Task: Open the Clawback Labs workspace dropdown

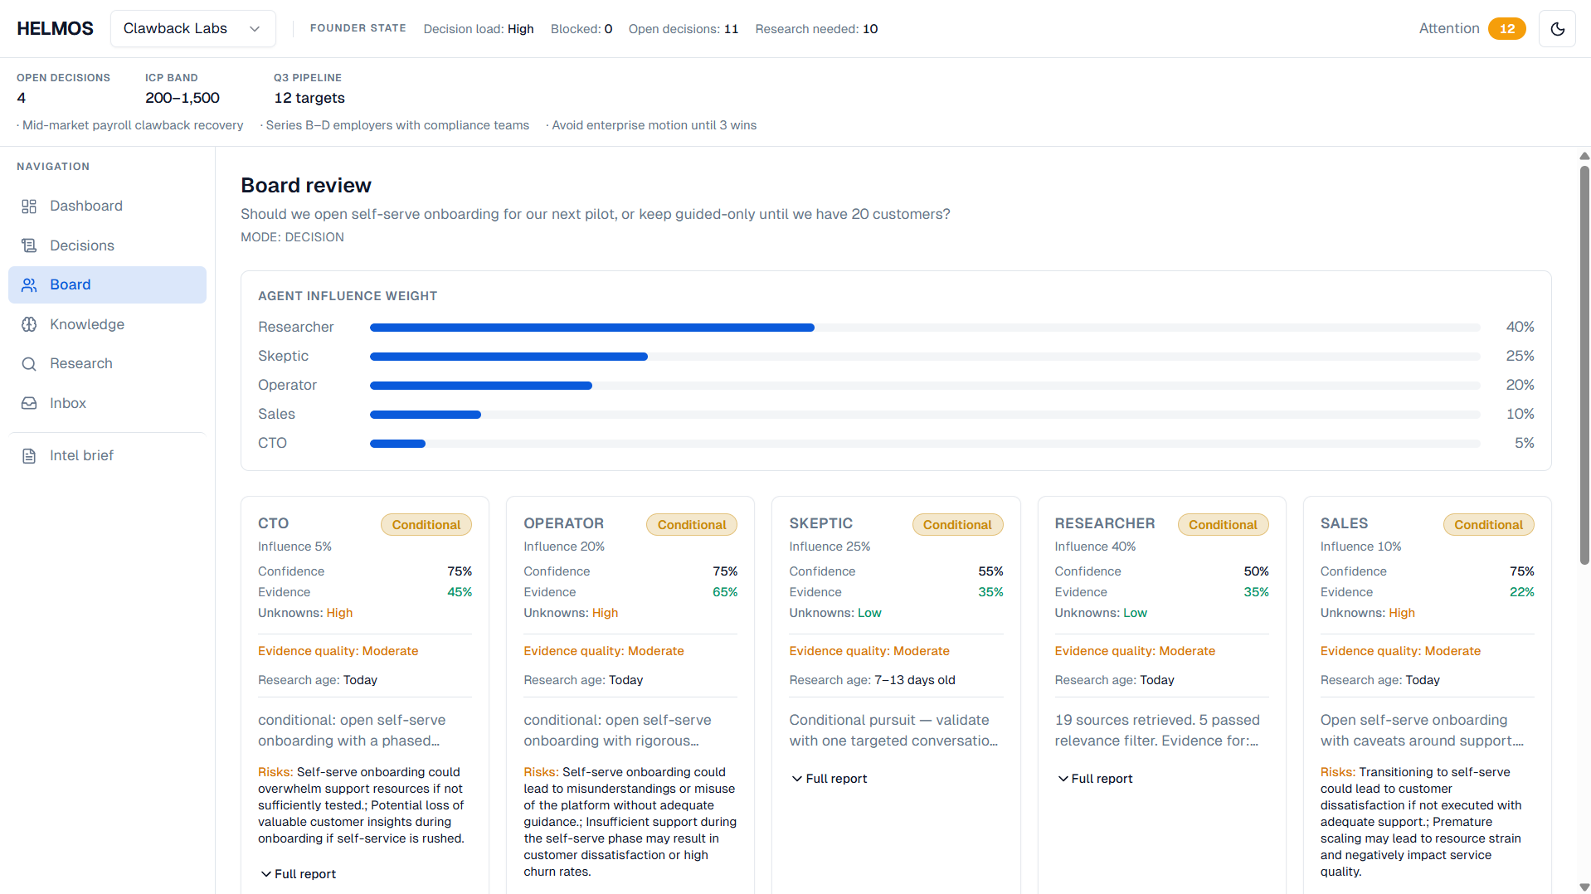Action: [x=193, y=29]
